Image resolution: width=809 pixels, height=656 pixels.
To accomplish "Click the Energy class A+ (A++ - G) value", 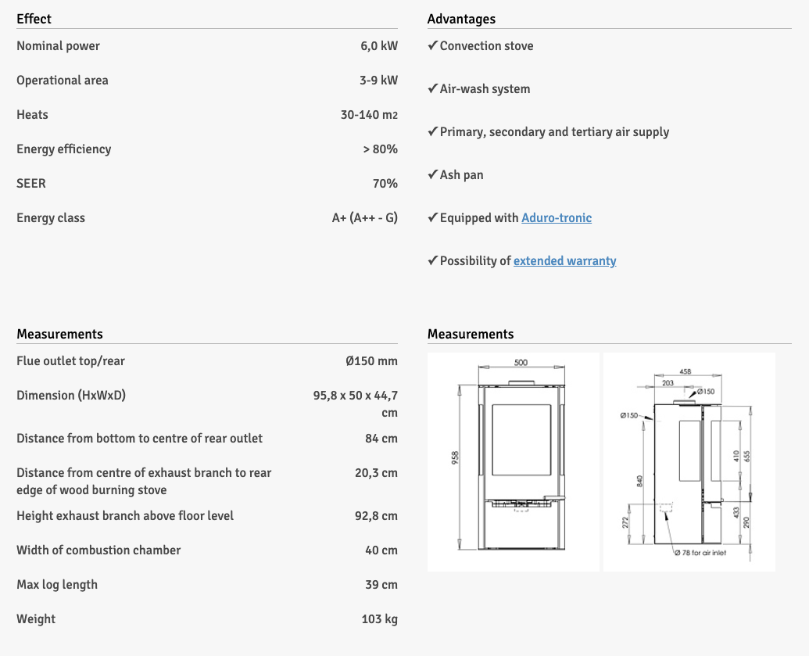I will (x=364, y=218).
